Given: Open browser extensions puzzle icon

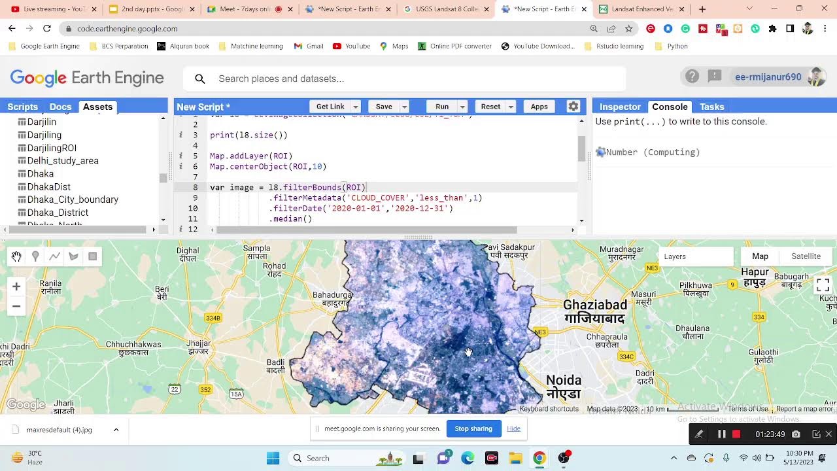Looking at the screenshot, I should pos(772,29).
